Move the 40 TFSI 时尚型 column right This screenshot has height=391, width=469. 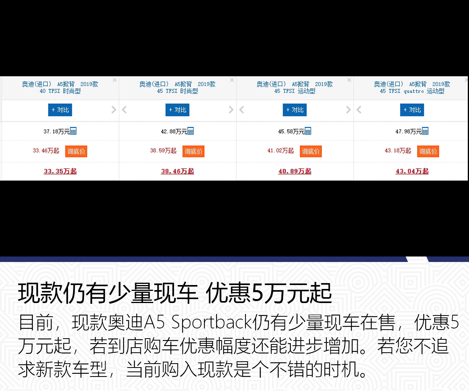(114, 110)
